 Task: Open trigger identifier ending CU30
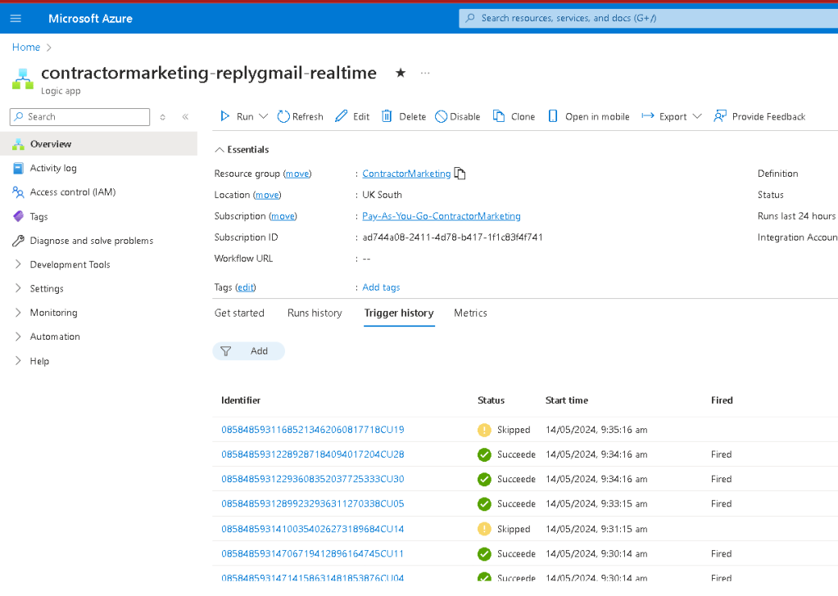tap(313, 479)
